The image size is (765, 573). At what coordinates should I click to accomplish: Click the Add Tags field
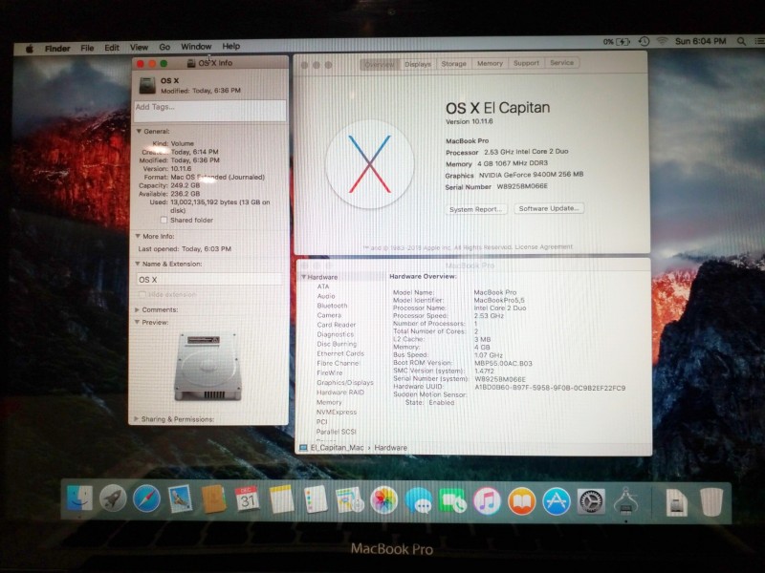[x=210, y=111]
